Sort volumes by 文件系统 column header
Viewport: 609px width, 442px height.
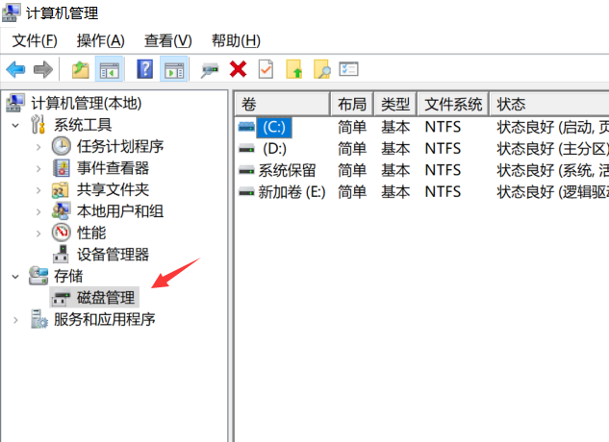(453, 104)
